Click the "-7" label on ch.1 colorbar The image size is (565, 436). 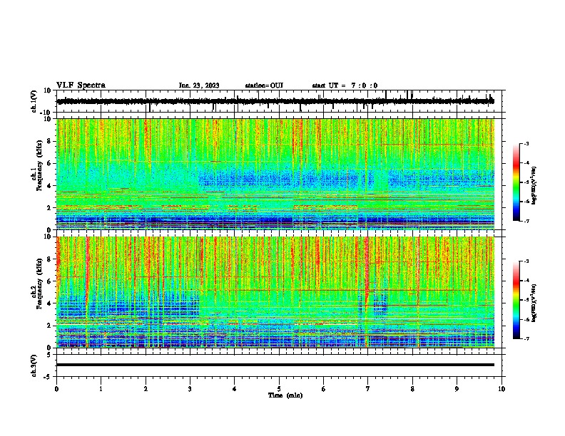526,221
